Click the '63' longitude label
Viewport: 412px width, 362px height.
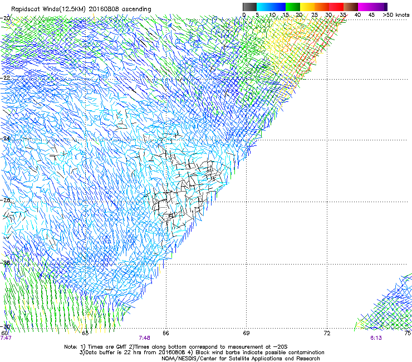(x=85, y=333)
